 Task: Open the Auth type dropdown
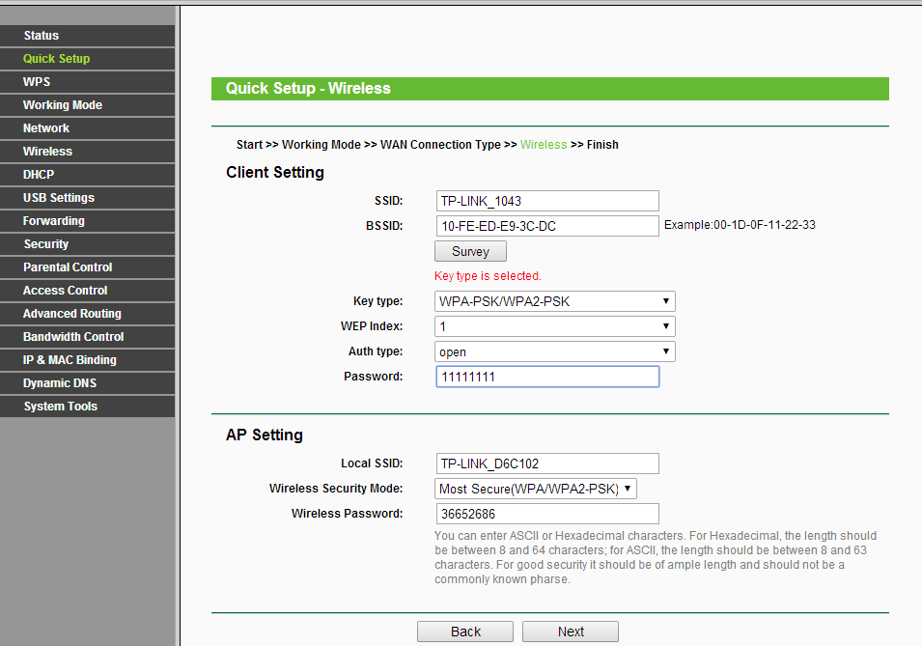click(x=555, y=351)
